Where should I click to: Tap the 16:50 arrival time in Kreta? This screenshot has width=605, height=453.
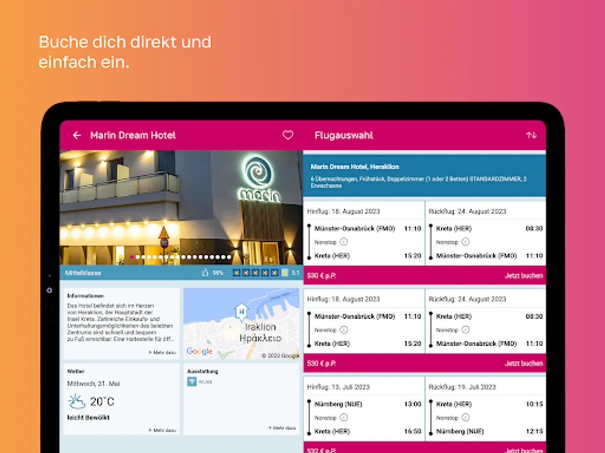412,431
